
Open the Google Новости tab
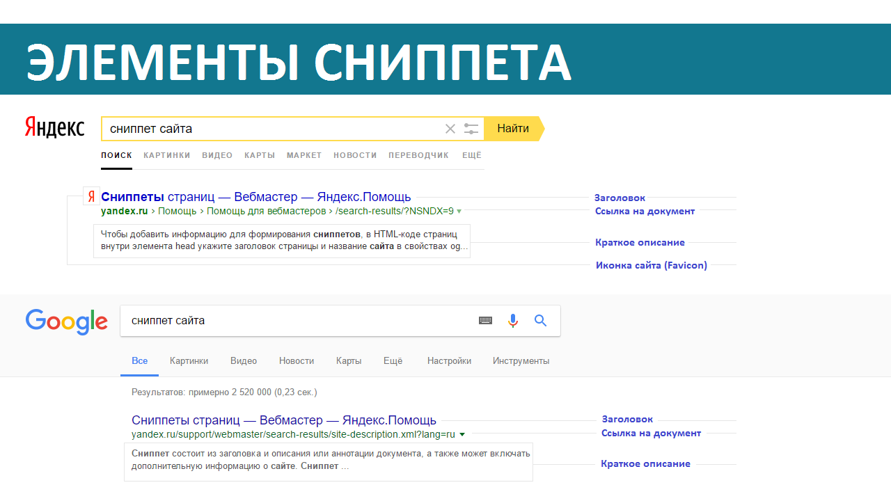click(x=297, y=360)
